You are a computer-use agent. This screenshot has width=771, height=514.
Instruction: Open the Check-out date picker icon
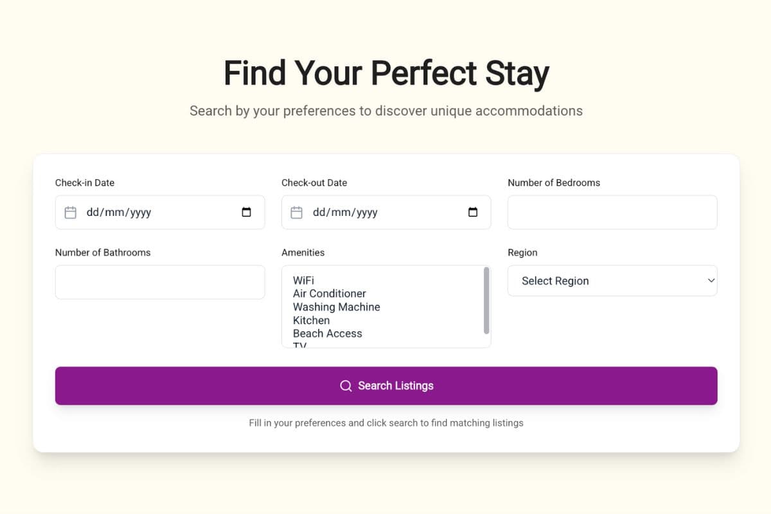pyautogui.click(x=473, y=212)
